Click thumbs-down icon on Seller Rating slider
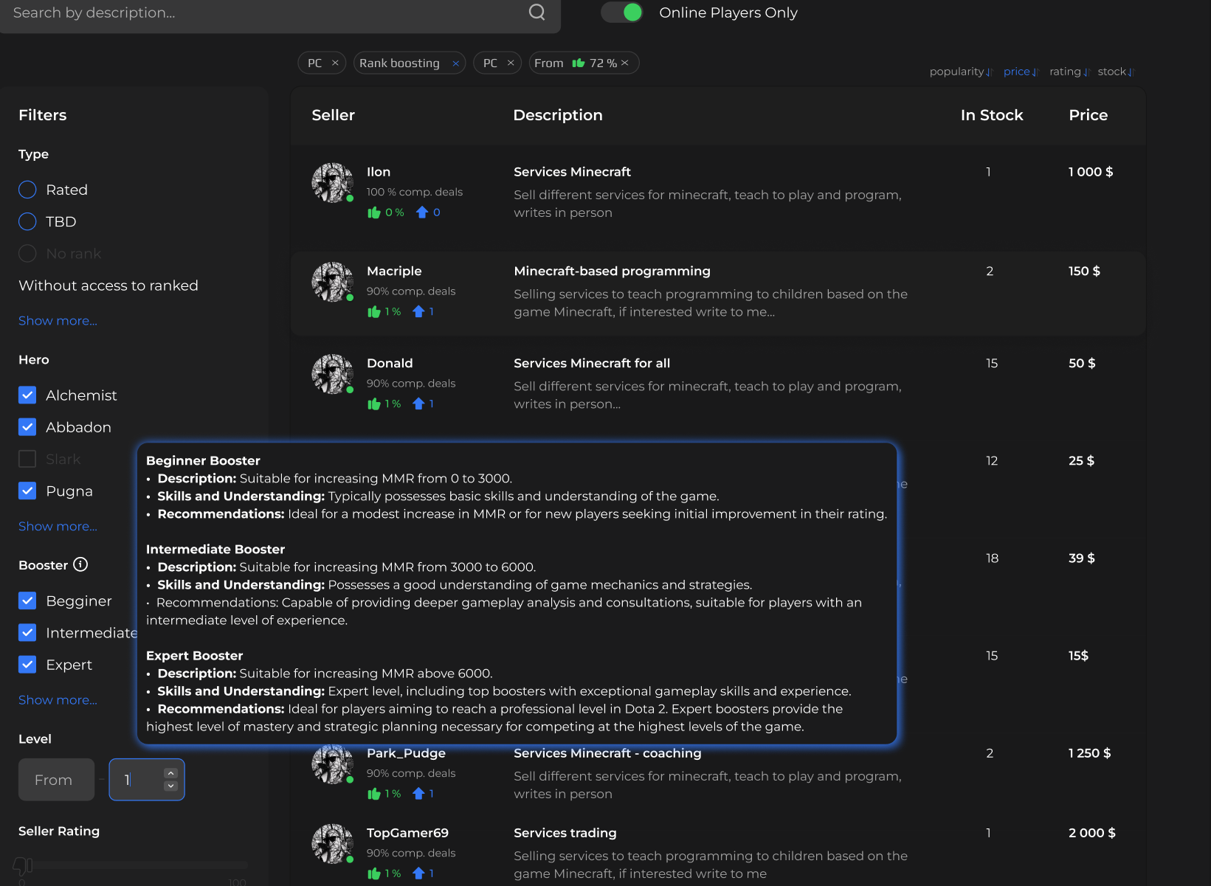Viewport: 1211px width, 886px height. [23, 865]
